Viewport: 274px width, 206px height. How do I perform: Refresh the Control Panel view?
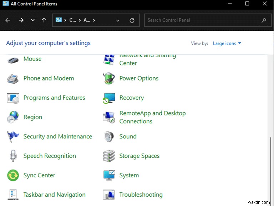tap(132, 20)
